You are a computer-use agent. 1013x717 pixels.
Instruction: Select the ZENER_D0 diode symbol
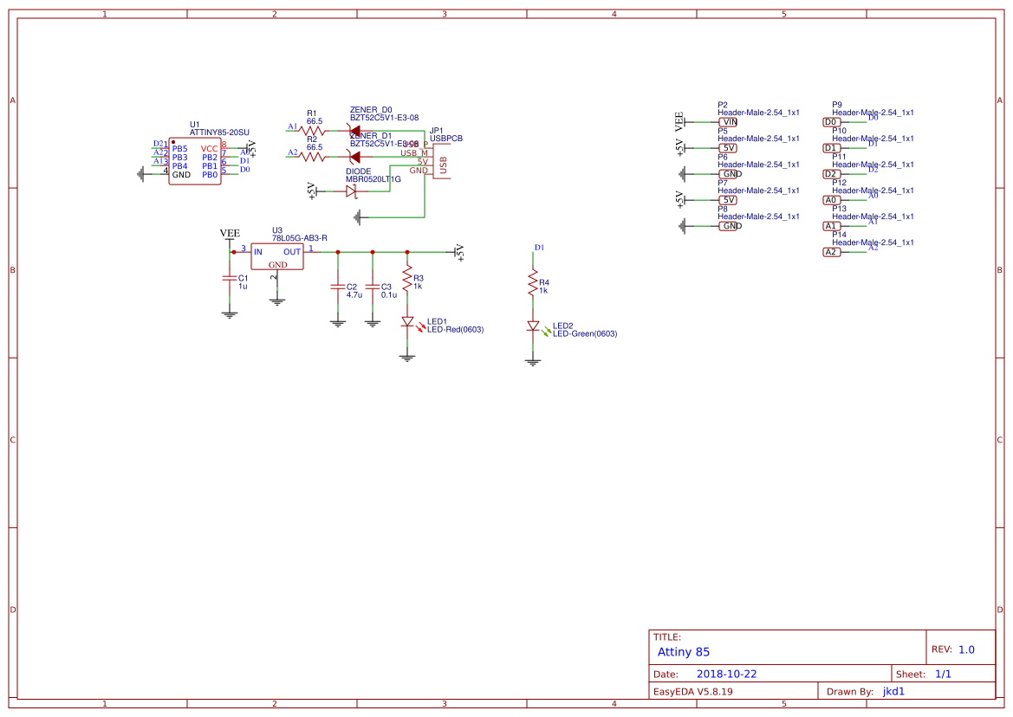point(354,131)
